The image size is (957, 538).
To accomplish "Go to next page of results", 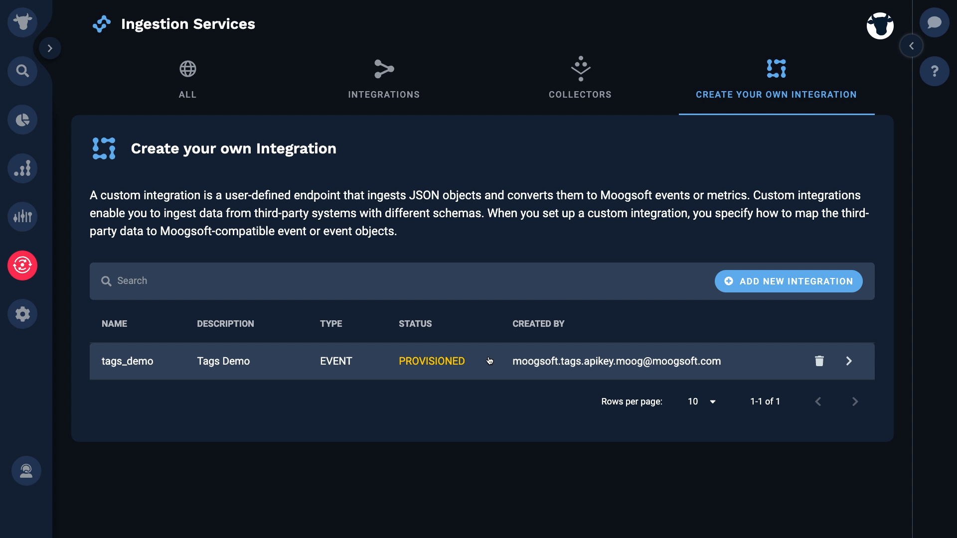I will pyautogui.click(x=855, y=402).
